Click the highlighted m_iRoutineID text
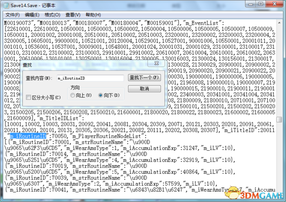Screen dimensions: 286x202 click(x=28, y=136)
